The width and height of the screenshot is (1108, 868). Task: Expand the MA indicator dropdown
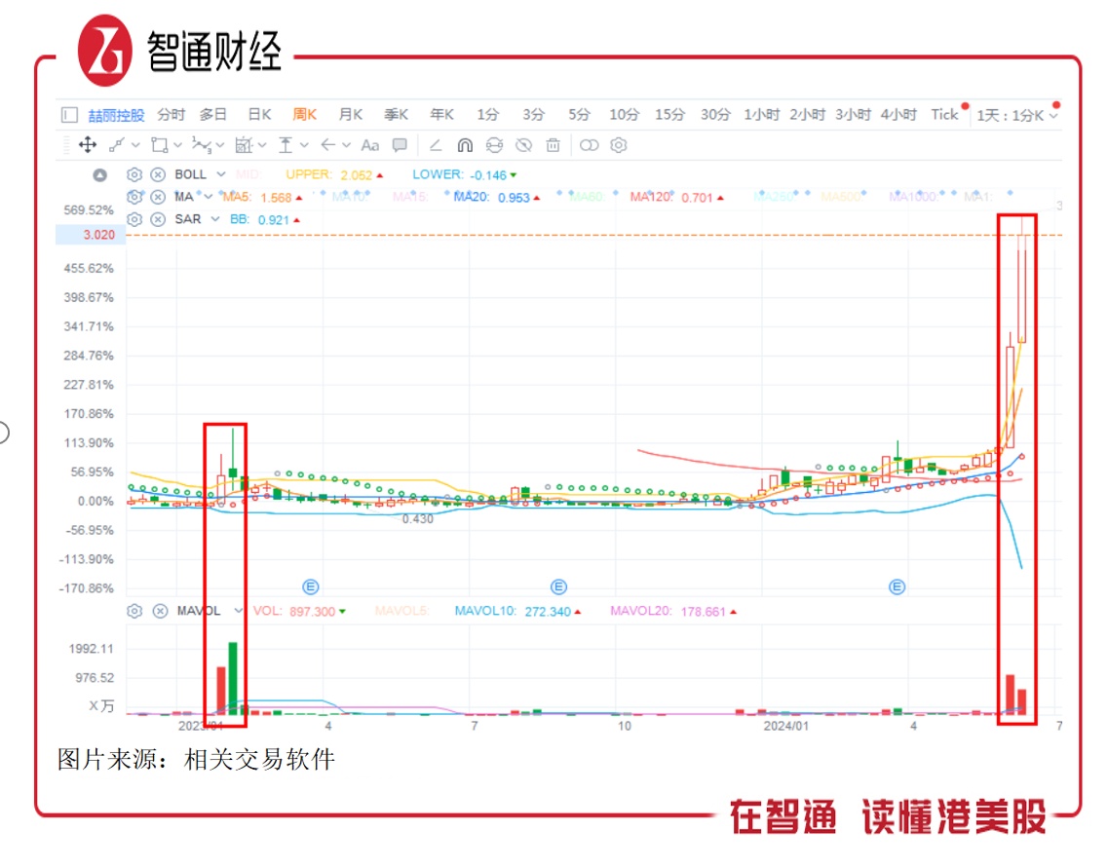(209, 197)
